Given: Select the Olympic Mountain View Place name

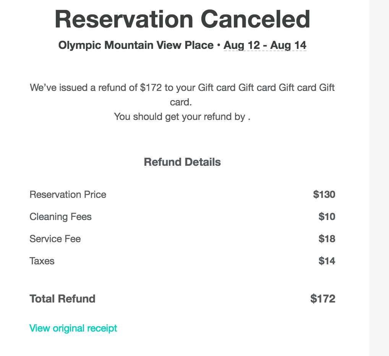Looking at the screenshot, I should [136, 45].
